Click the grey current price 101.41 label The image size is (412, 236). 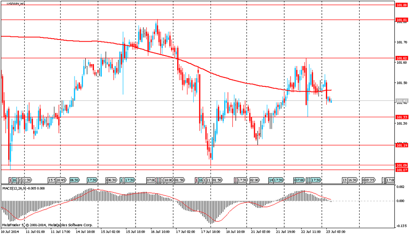[401, 101]
